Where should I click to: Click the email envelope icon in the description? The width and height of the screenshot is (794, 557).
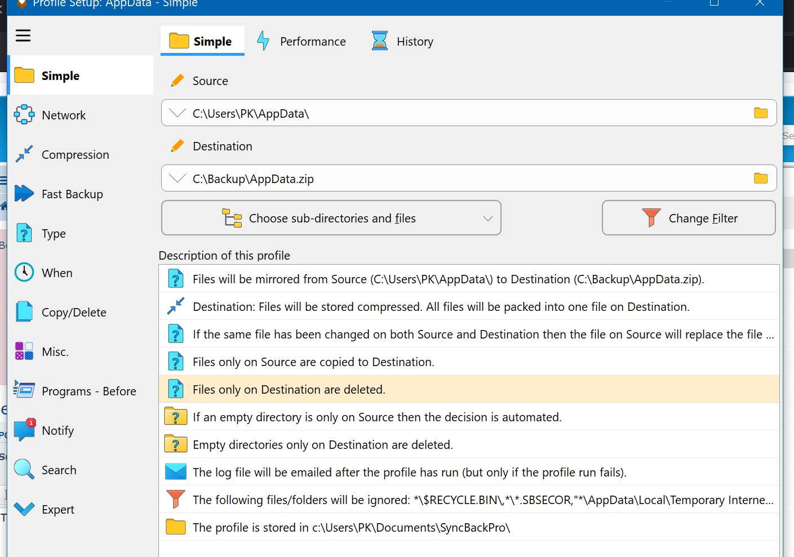pos(176,471)
